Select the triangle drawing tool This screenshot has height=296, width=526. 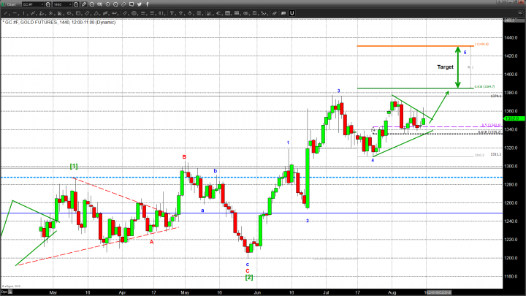(96, 13)
